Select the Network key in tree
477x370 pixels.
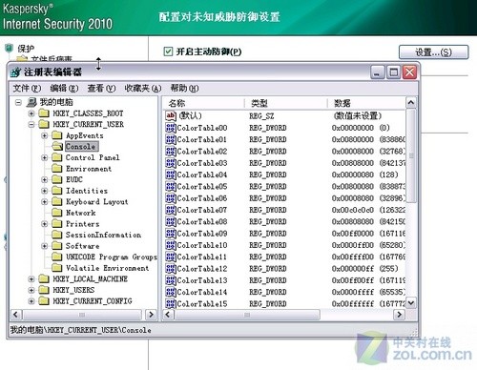[81, 213]
